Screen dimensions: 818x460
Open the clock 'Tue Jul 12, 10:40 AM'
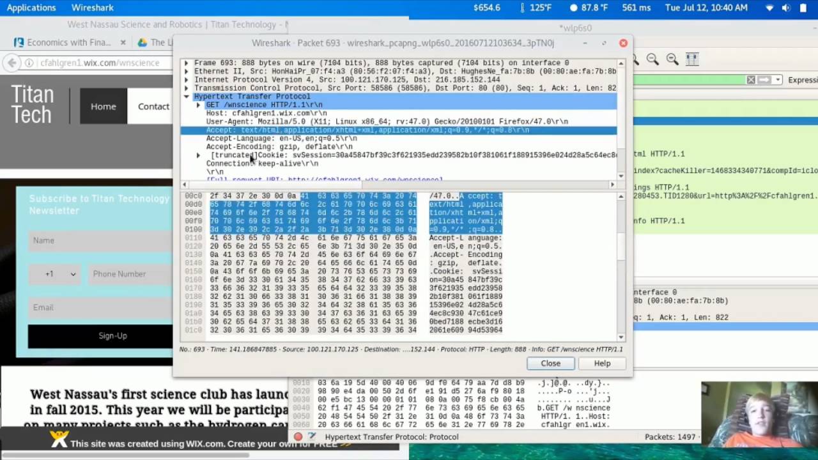coord(706,8)
